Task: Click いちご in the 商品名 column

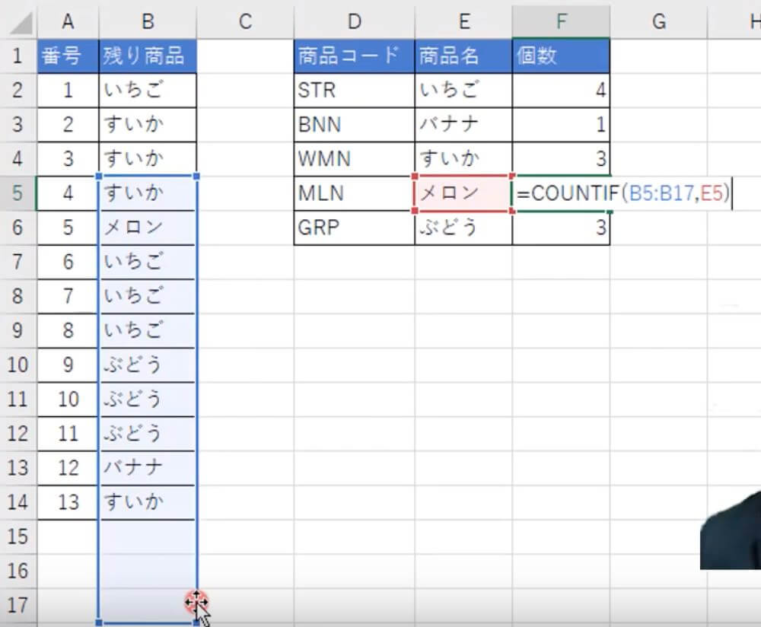Action: tap(463, 91)
